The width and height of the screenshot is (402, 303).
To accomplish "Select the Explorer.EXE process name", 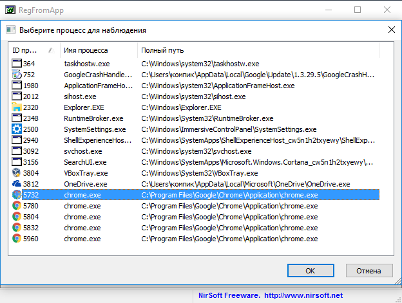I will tap(84, 107).
